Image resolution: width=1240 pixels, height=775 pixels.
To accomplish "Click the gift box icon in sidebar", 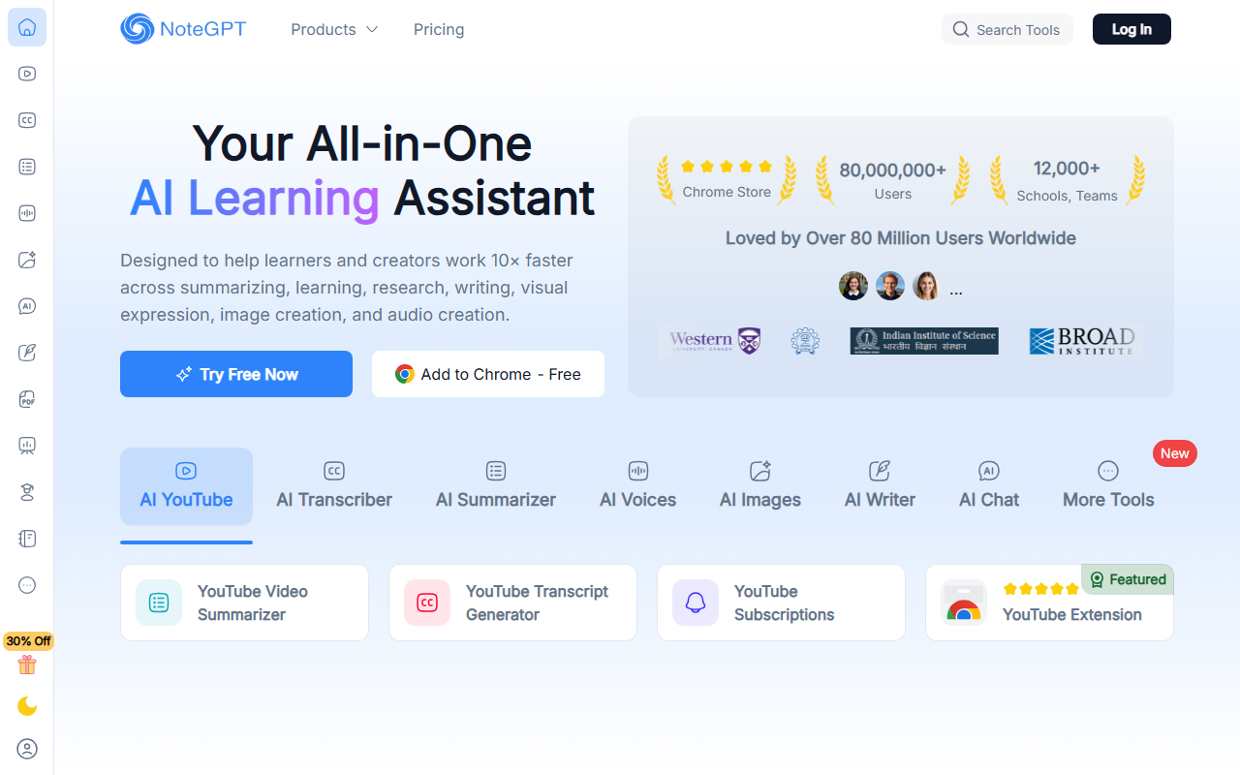I will coord(27,665).
